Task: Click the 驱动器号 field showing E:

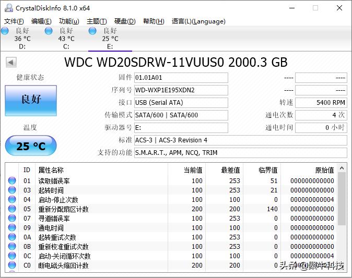Action: pyautogui.click(x=181, y=128)
